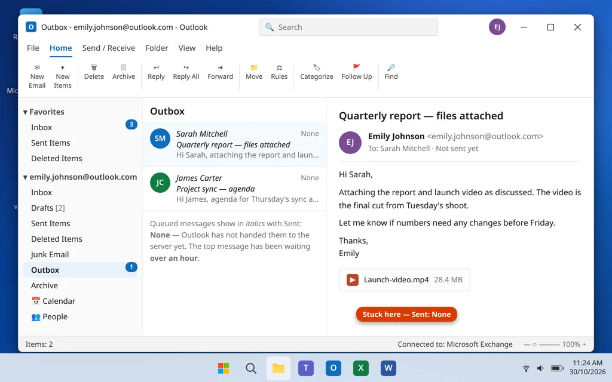Open the Archive folder in sidebar
Image resolution: width=612 pixels, height=382 pixels.
(x=81, y=286)
